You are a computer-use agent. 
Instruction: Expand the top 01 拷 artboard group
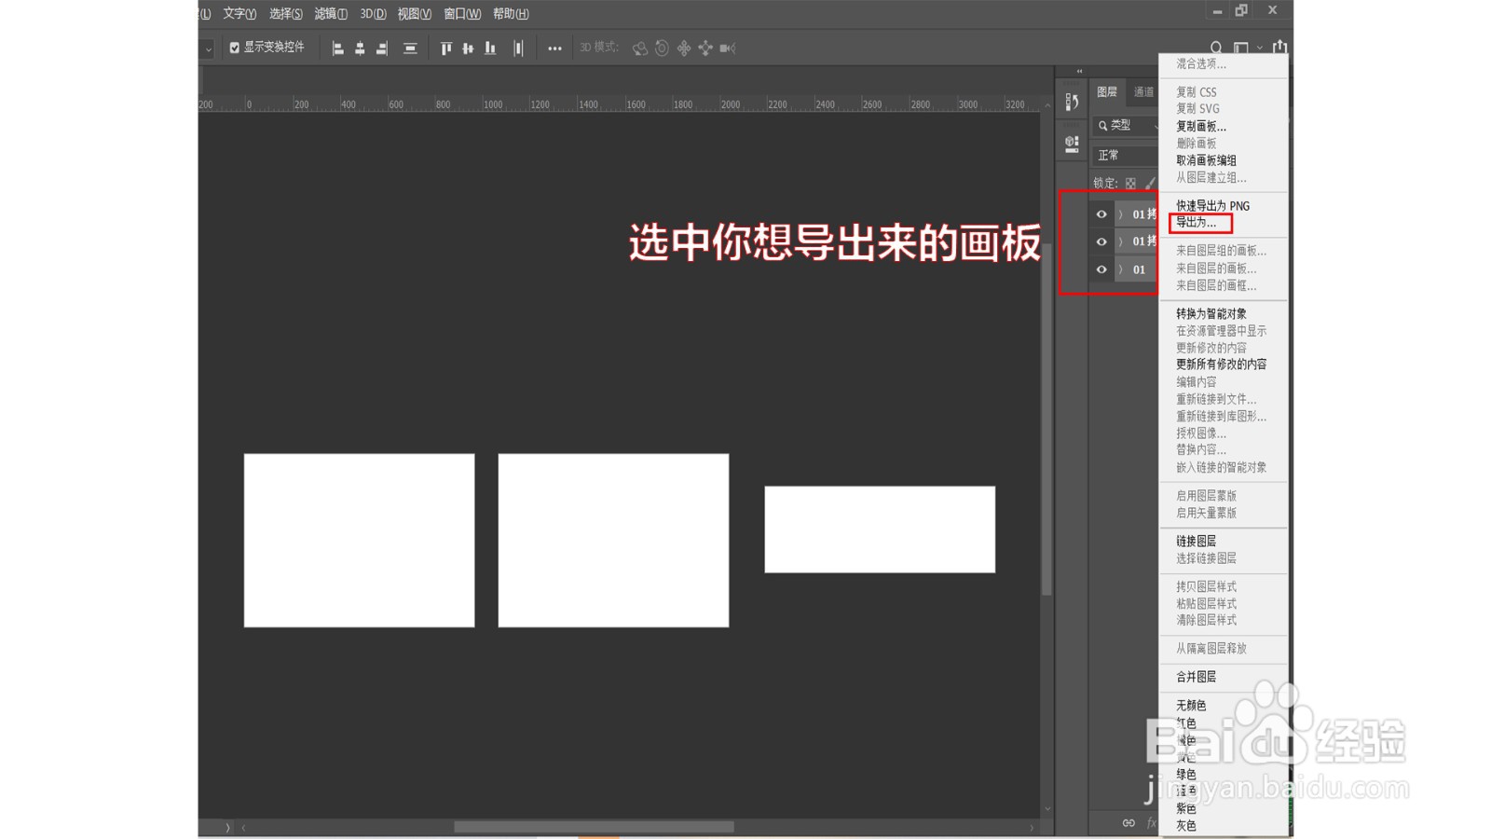click(x=1121, y=214)
